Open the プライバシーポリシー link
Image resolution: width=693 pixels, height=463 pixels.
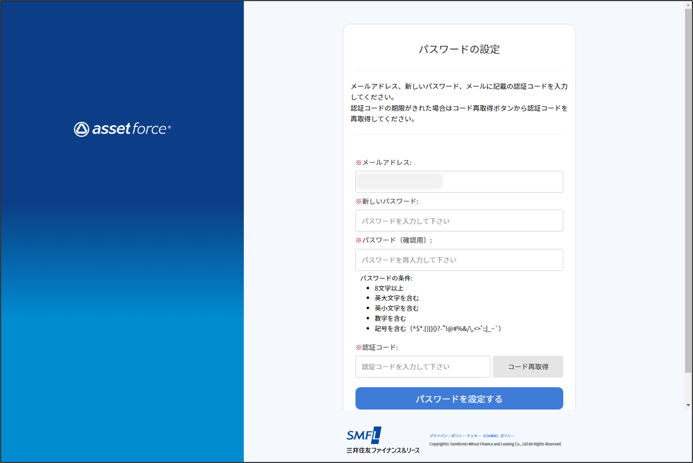pos(447,436)
